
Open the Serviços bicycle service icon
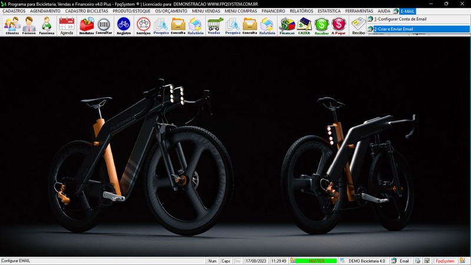click(x=143, y=25)
